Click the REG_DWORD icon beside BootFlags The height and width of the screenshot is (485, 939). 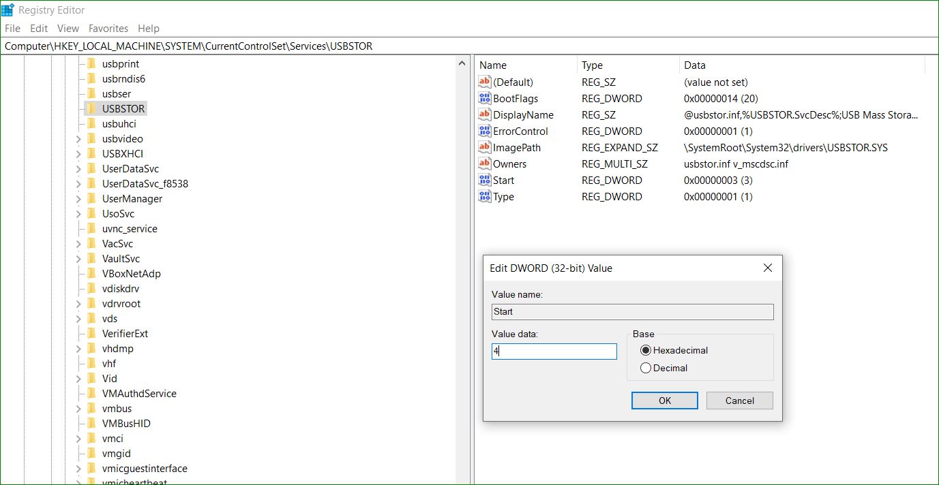pos(483,98)
